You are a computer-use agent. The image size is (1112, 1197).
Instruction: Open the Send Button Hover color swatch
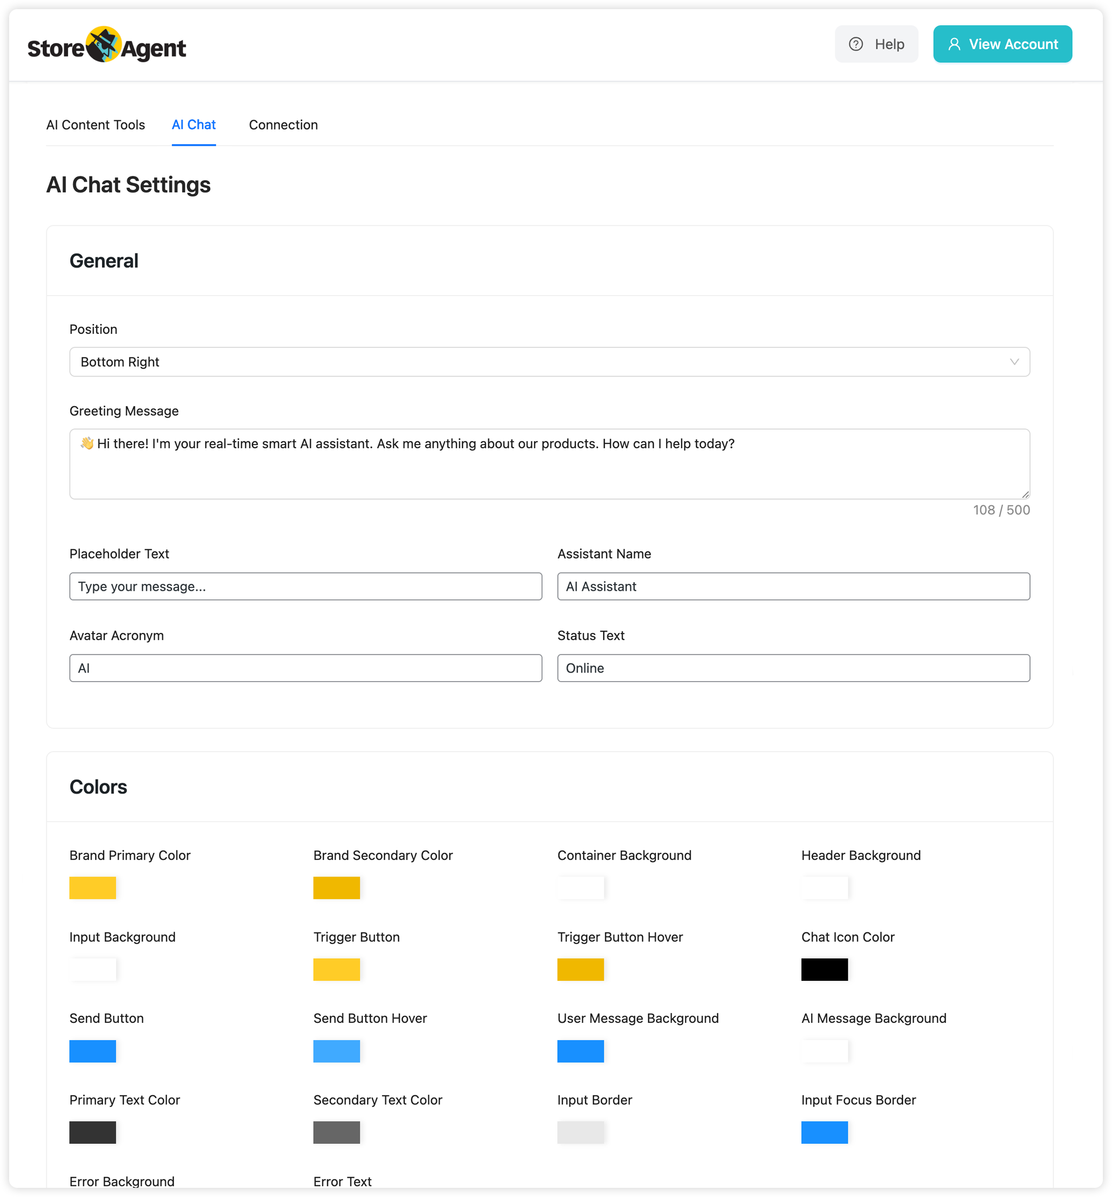[x=337, y=1051]
